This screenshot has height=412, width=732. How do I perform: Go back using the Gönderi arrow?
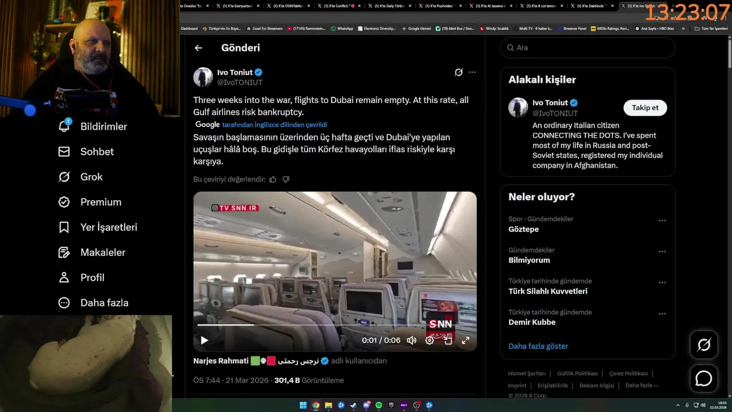(x=198, y=48)
